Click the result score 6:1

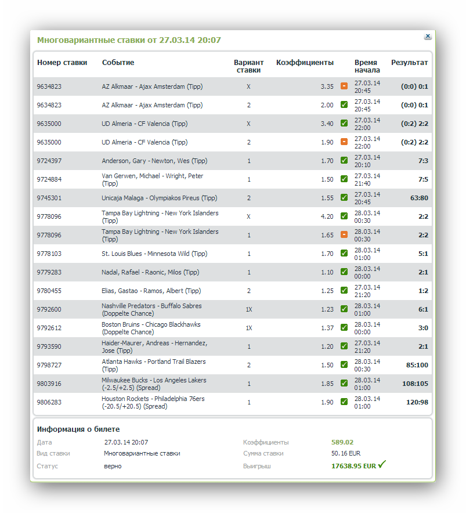[424, 309]
